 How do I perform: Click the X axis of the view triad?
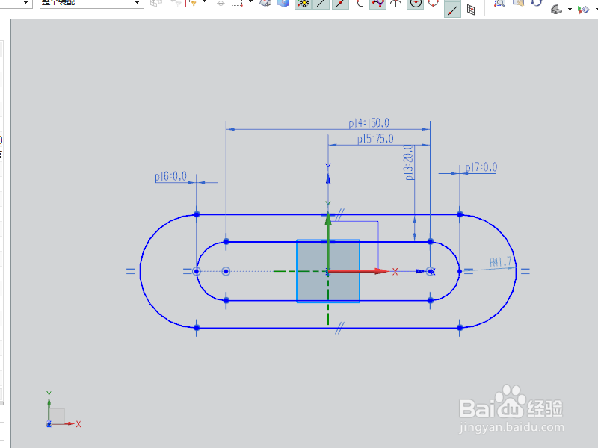click(70, 423)
